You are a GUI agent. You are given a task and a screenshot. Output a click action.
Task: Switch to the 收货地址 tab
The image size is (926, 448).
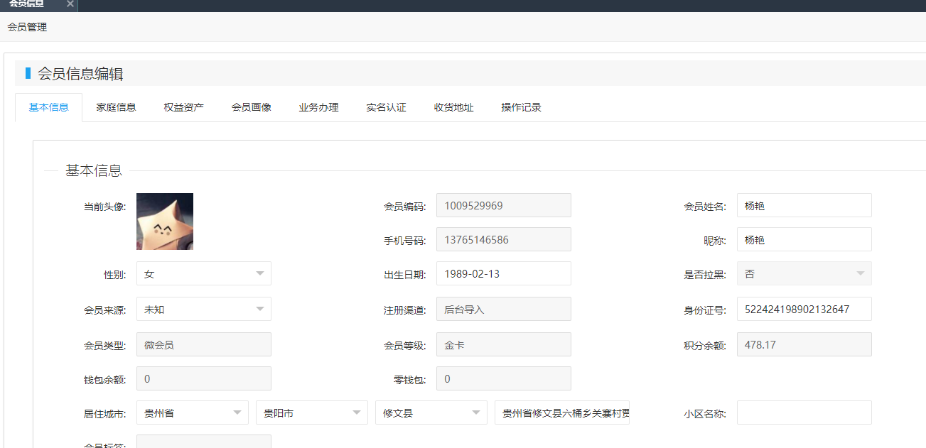click(453, 108)
